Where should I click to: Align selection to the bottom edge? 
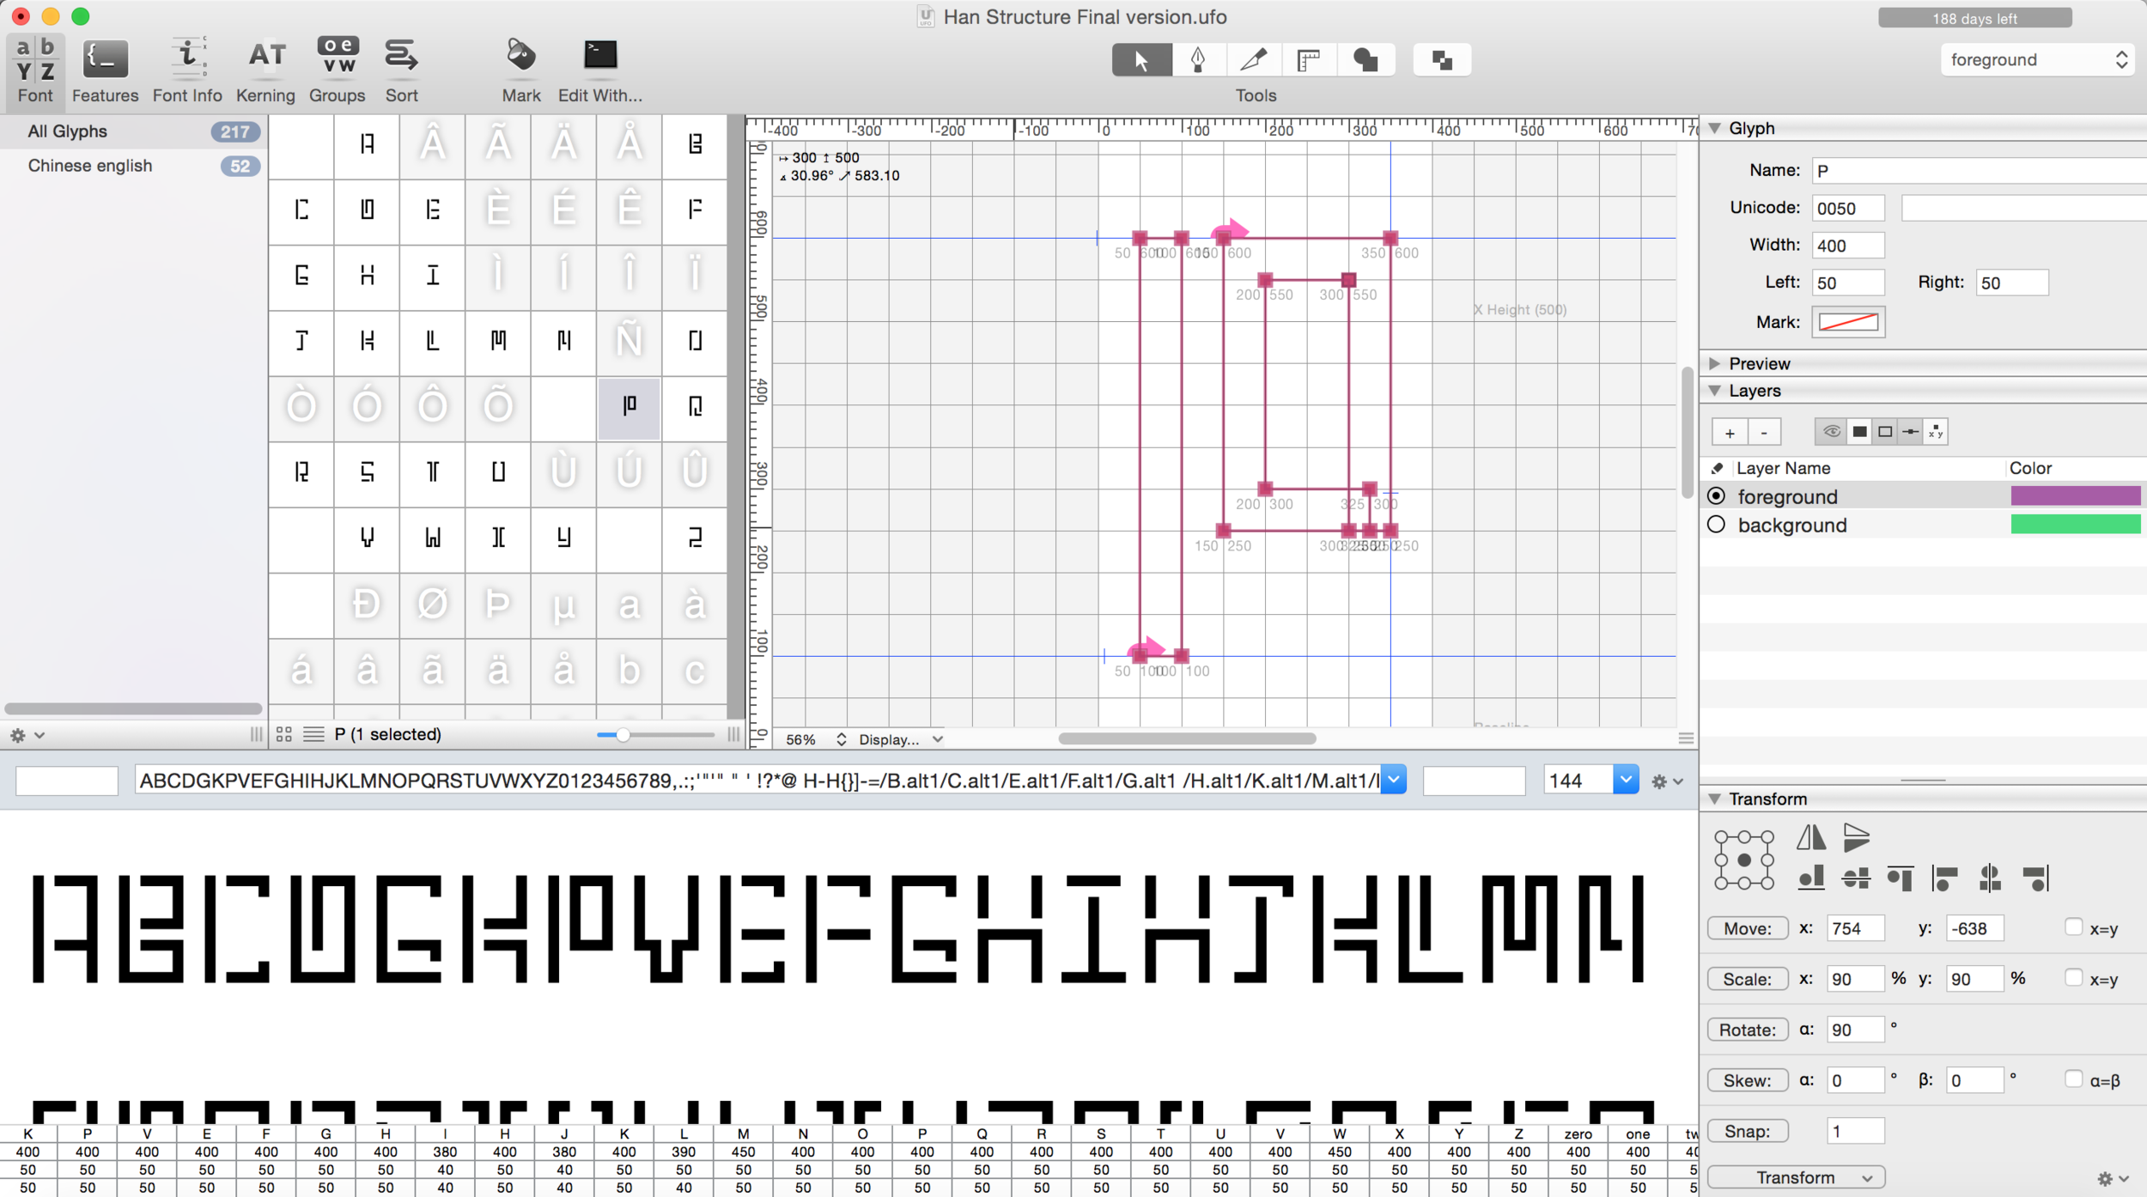click(1810, 878)
